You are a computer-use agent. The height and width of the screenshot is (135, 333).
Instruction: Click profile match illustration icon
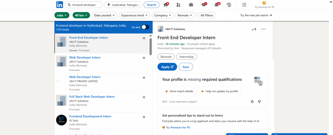pyautogui.click(x=258, y=81)
